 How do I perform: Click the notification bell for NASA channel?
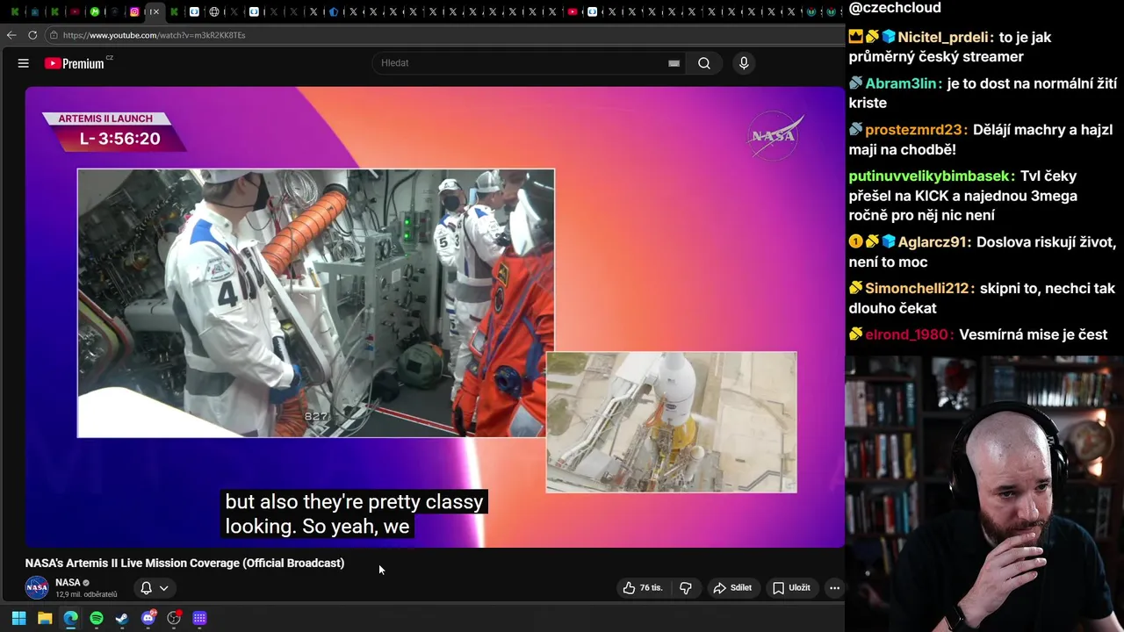pyautogui.click(x=147, y=588)
